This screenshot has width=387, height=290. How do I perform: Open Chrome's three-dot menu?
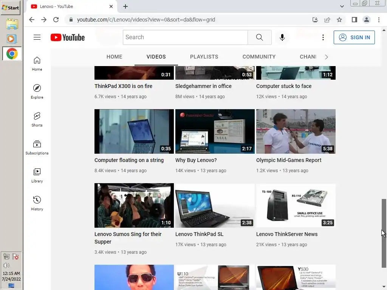(x=379, y=20)
